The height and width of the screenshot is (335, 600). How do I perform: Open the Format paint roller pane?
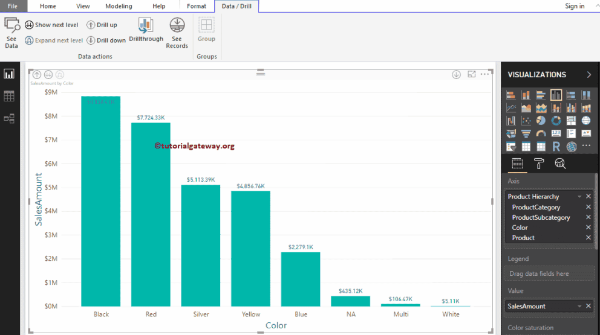click(x=539, y=164)
